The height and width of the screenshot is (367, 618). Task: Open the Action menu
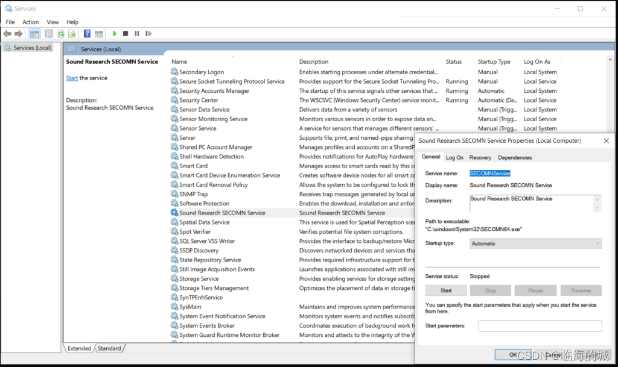(x=31, y=22)
